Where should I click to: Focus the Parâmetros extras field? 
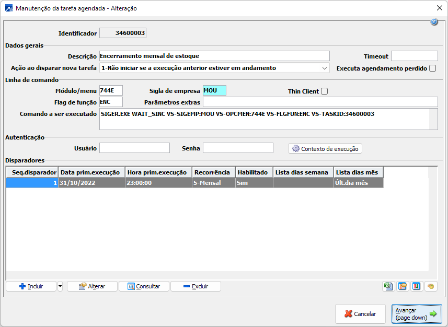[x=320, y=102]
